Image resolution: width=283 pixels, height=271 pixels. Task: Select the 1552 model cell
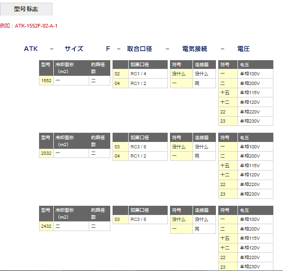point(46,80)
